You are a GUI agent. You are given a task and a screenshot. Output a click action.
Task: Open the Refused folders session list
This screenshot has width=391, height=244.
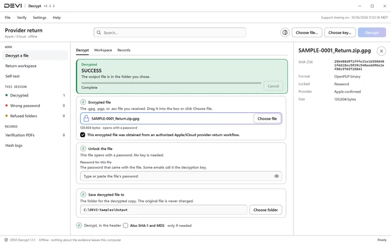coord(35,116)
